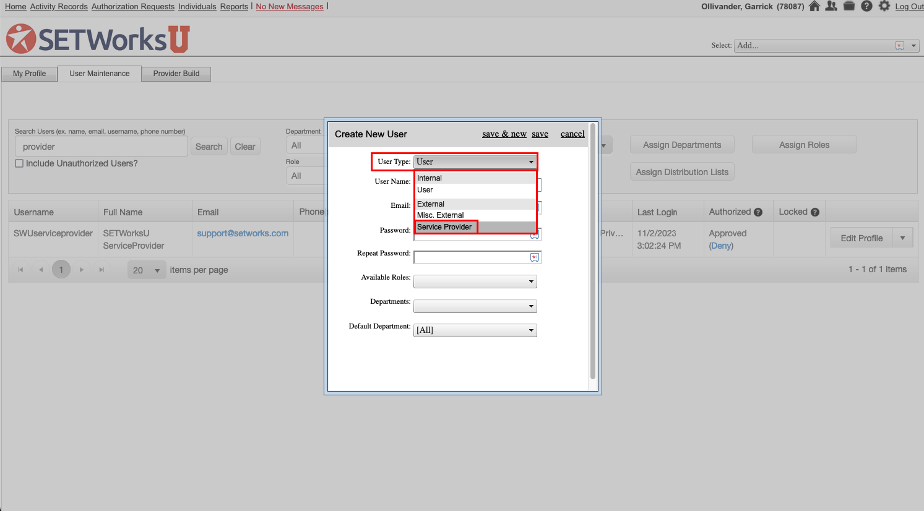This screenshot has height=511, width=924.
Task: Sort by Username column header
Action: point(34,212)
